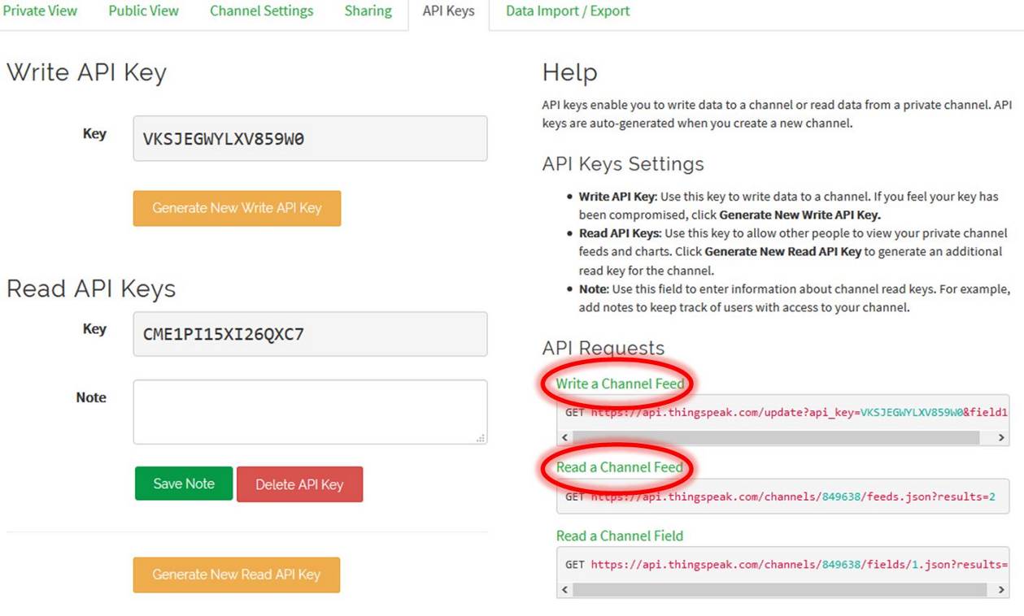Image resolution: width=1024 pixels, height=616 pixels.
Task: Click right scroll arrow under Write Channel Feed URL
Action: click(1001, 437)
